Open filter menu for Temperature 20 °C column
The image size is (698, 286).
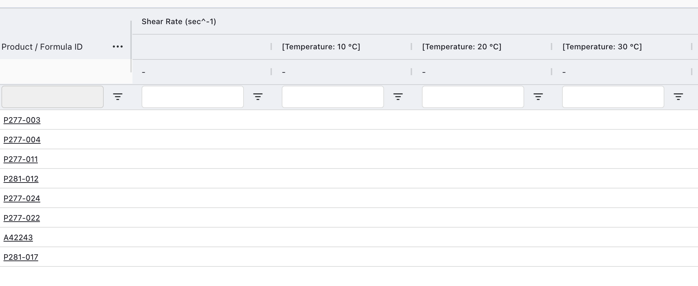(x=538, y=97)
